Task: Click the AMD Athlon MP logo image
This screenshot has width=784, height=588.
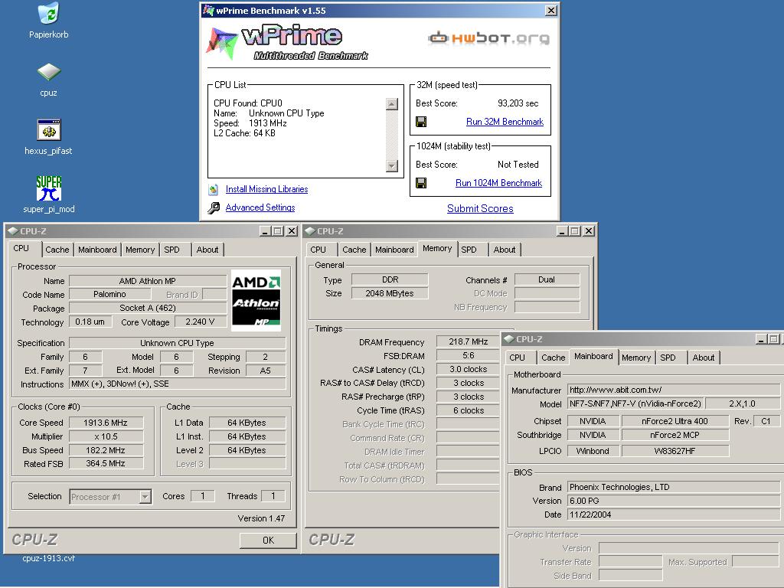Action: [256, 300]
